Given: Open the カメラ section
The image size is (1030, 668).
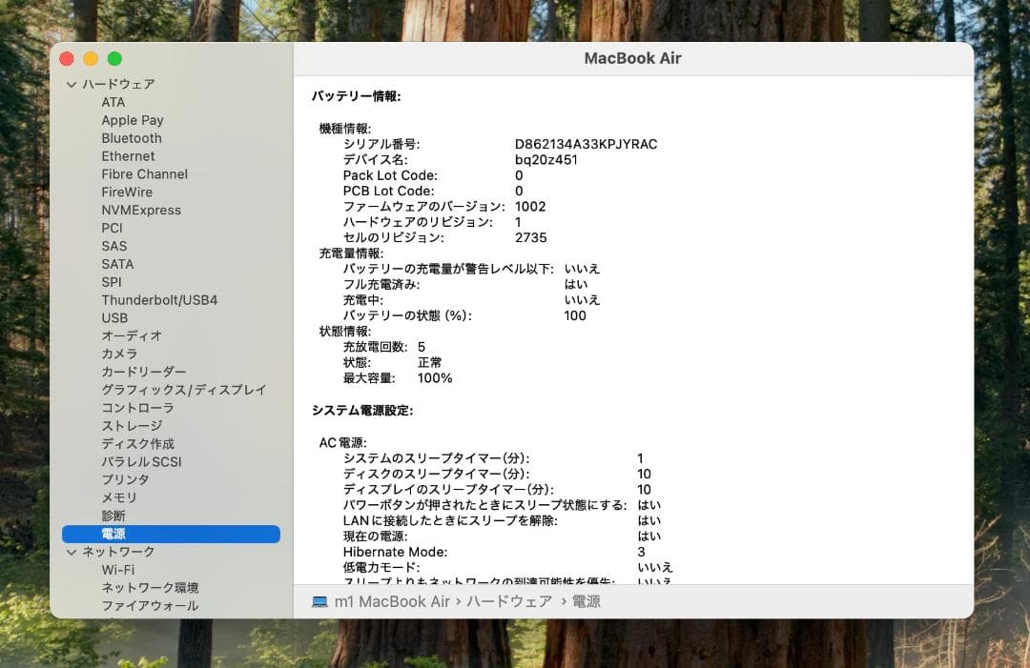Looking at the screenshot, I should [x=119, y=353].
